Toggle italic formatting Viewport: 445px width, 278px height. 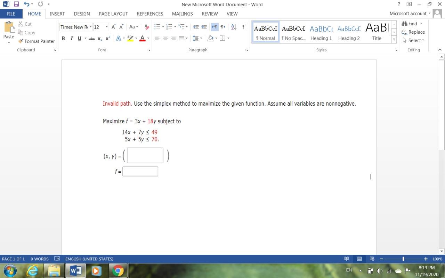pos(72,39)
